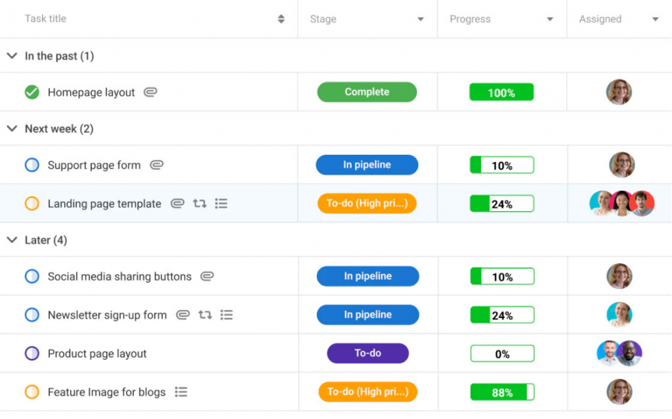Click 24% progress bar on Landing page template
This screenshot has width=672, height=419.
(502, 203)
